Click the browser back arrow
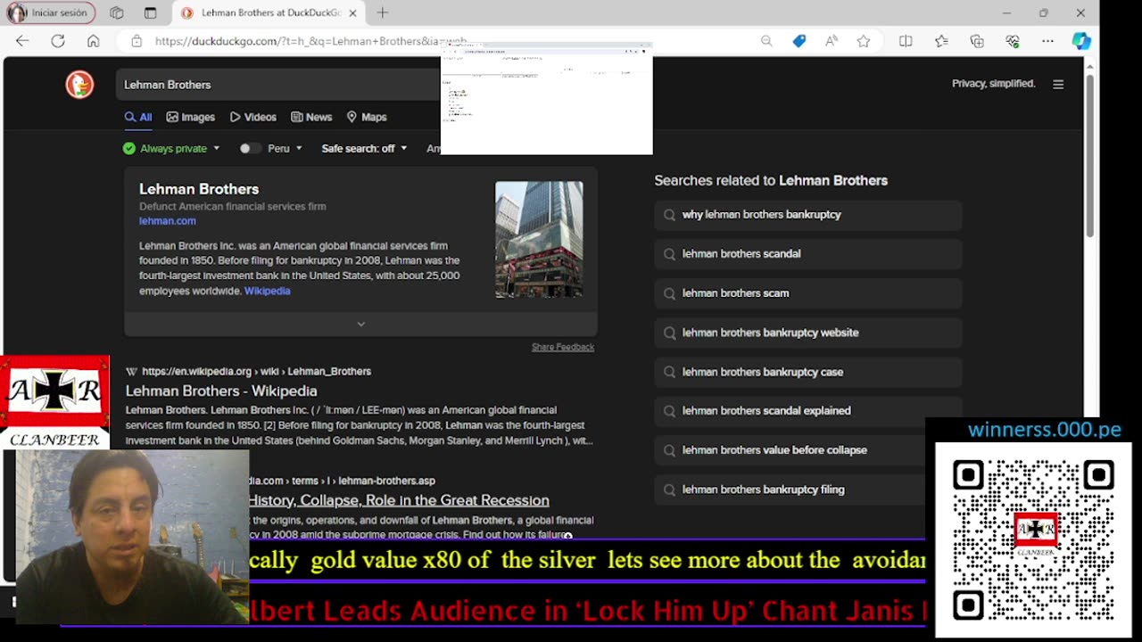1142x642 pixels. pyautogui.click(x=22, y=41)
